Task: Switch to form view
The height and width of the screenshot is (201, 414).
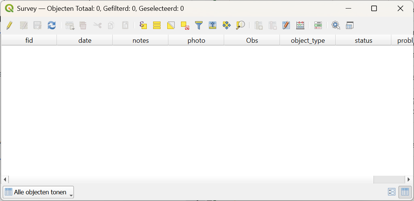Action: (x=392, y=192)
